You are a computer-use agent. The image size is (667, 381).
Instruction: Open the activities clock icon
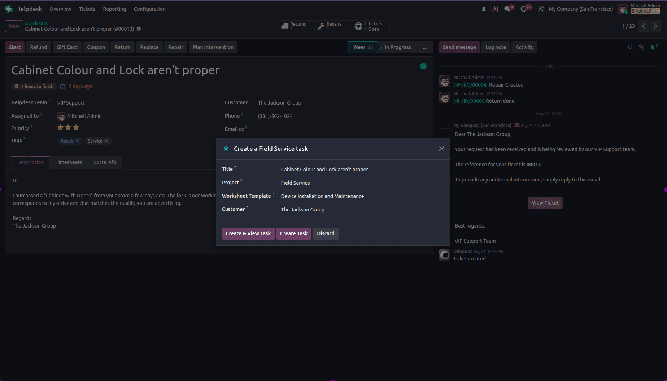[524, 9]
